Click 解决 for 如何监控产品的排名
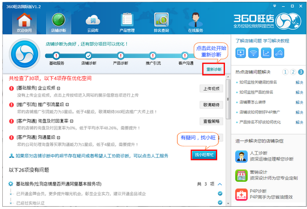This screenshot has height=209, width=307. tap(299, 92)
